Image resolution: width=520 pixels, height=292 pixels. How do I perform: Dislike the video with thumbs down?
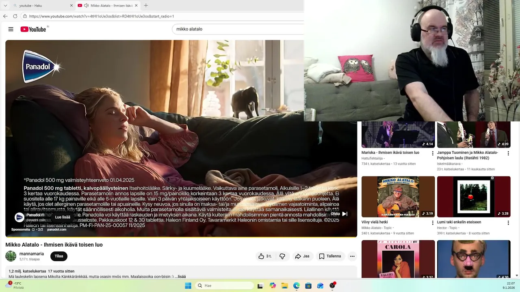coord(282,256)
